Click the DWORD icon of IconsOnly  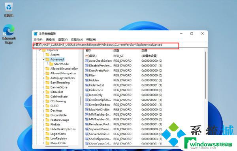pyautogui.click(x=87, y=95)
